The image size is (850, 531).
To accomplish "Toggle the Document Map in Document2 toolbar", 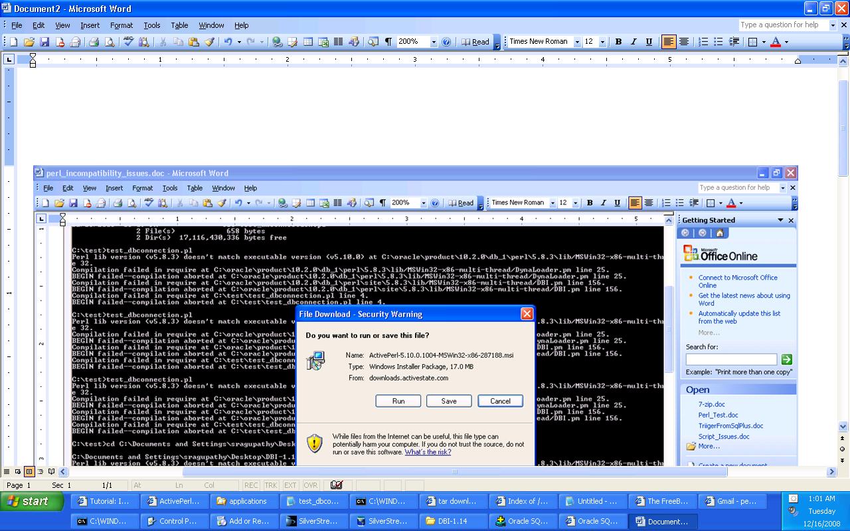I will click(373, 42).
